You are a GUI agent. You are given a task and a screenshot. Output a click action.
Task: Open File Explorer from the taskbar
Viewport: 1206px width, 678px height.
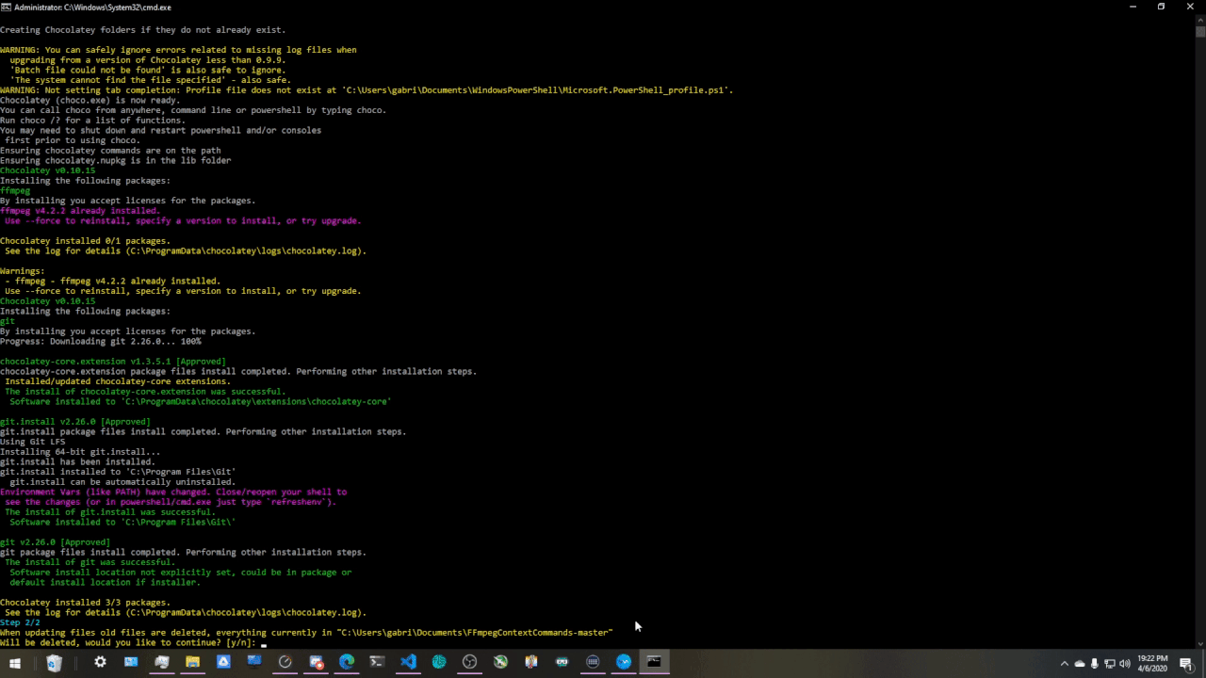(x=192, y=662)
